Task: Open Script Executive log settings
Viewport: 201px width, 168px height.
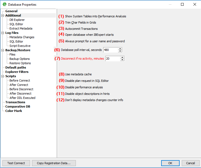Action: pyautogui.click(x=20, y=46)
